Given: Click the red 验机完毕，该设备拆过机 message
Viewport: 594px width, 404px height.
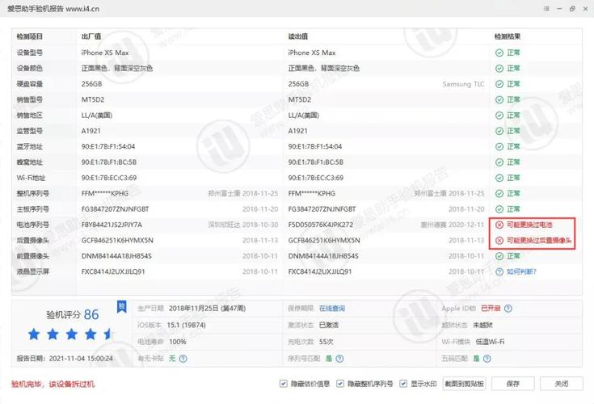Looking at the screenshot, I should [53, 384].
